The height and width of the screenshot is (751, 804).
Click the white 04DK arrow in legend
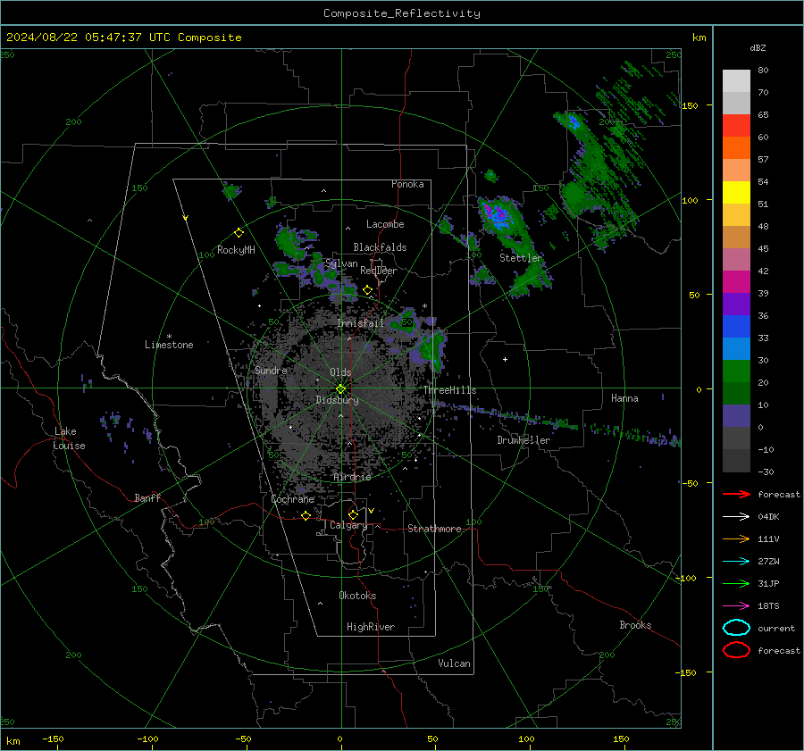point(736,516)
